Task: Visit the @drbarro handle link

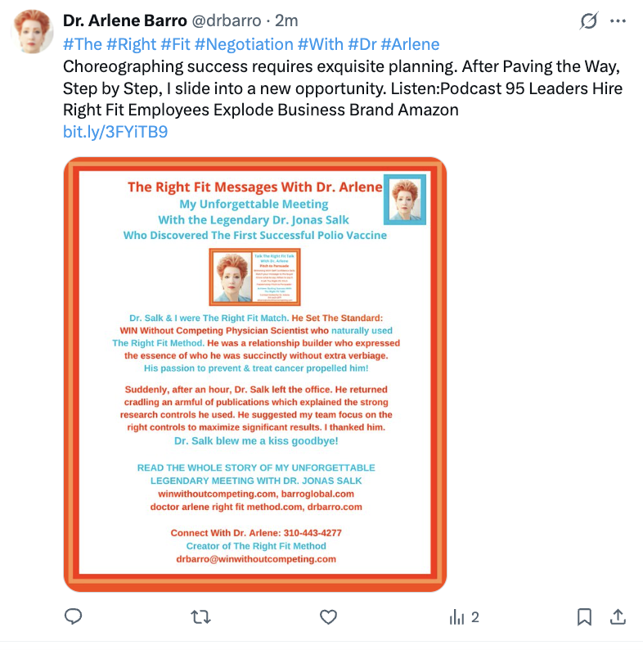Action: click(227, 20)
